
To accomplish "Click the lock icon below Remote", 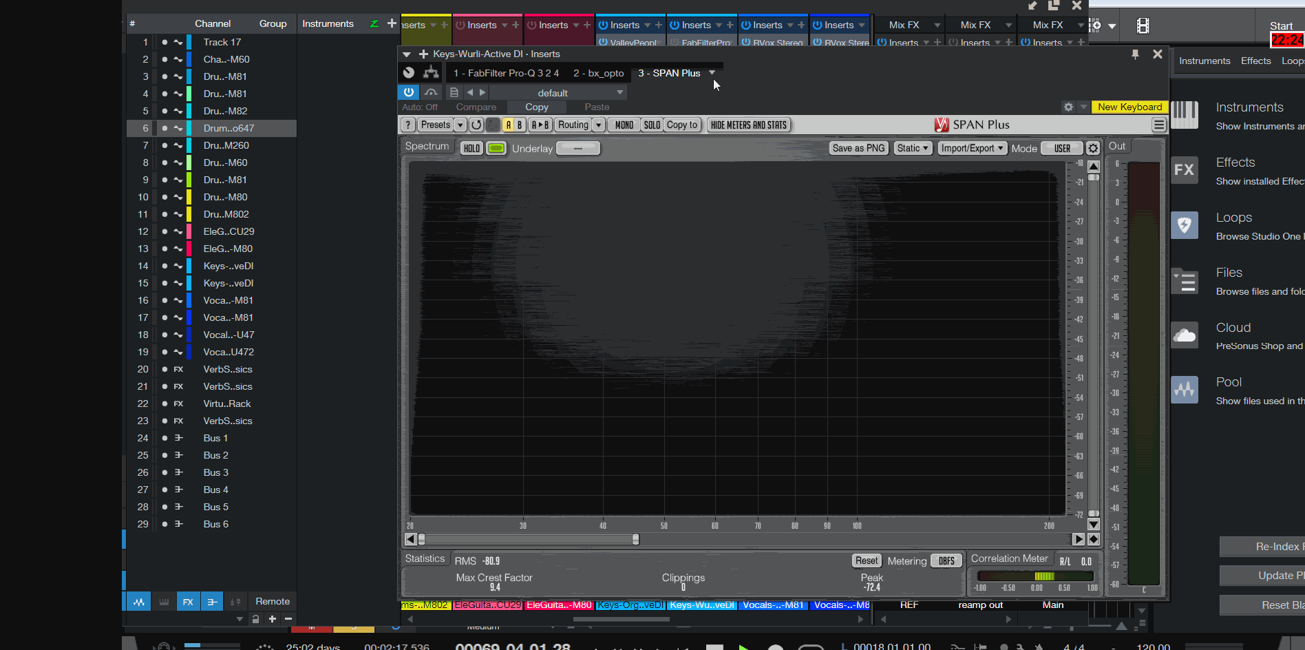I will (x=255, y=619).
